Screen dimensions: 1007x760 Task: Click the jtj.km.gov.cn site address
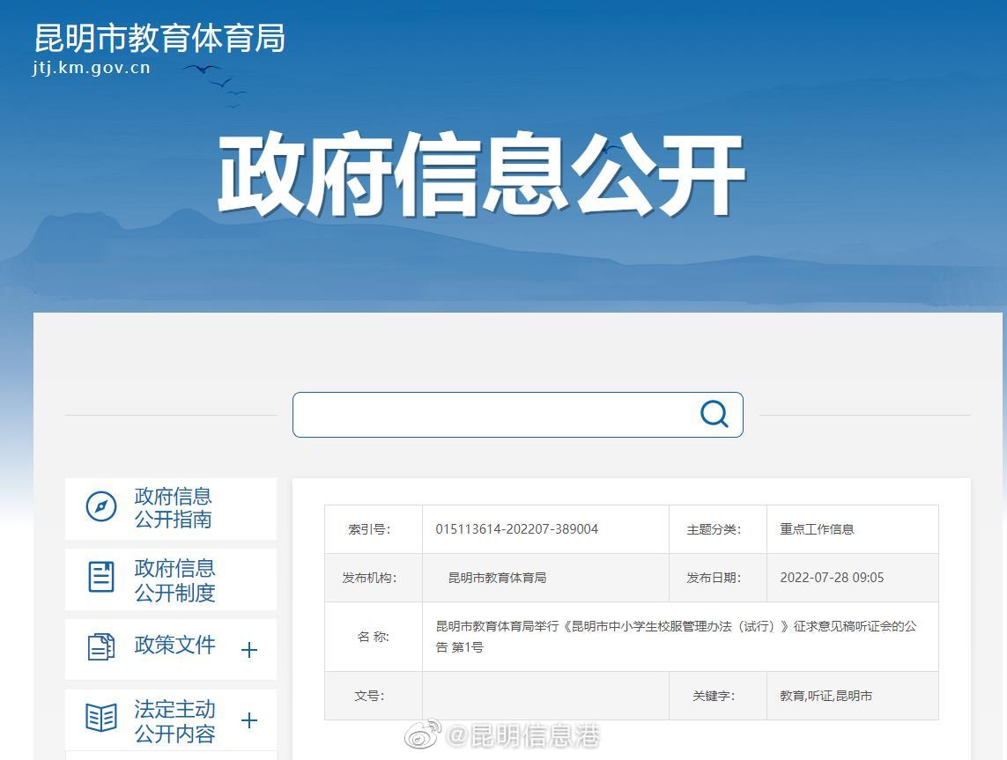pos(91,67)
